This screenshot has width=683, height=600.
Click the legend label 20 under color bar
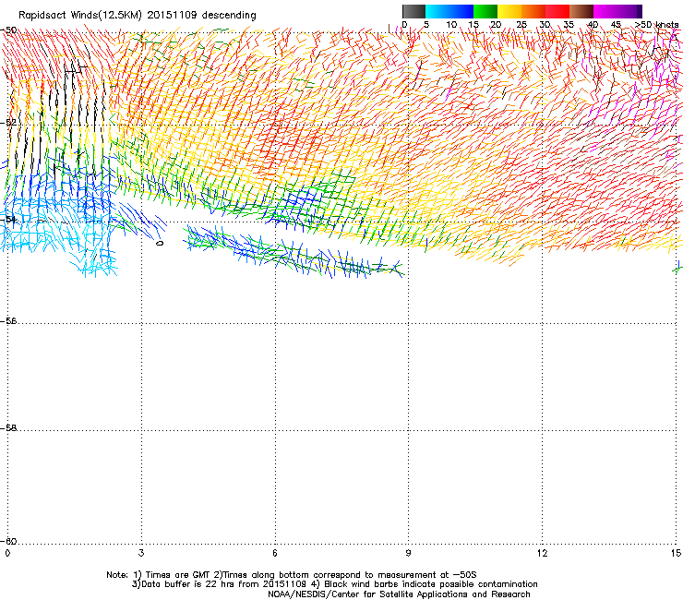pos(497,25)
